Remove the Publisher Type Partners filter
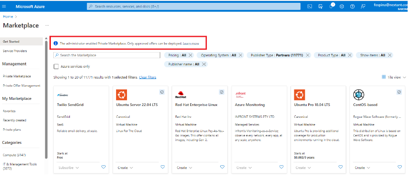This screenshot has height=177, width=408. pyautogui.click(x=308, y=55)
